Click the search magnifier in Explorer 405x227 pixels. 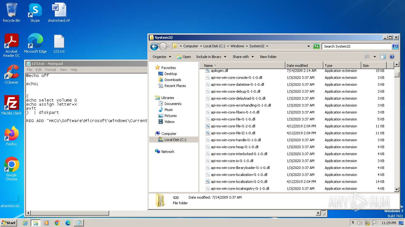click(x=395, y=46)
